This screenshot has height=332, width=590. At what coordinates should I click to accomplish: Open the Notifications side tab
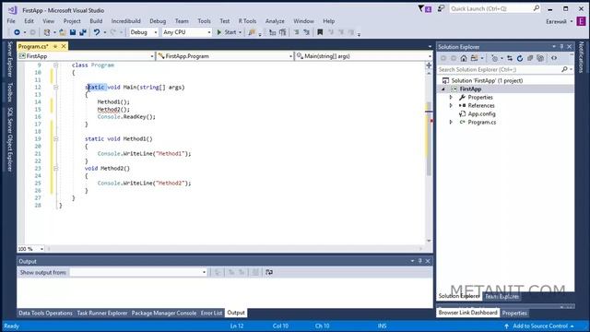[582, 57]
